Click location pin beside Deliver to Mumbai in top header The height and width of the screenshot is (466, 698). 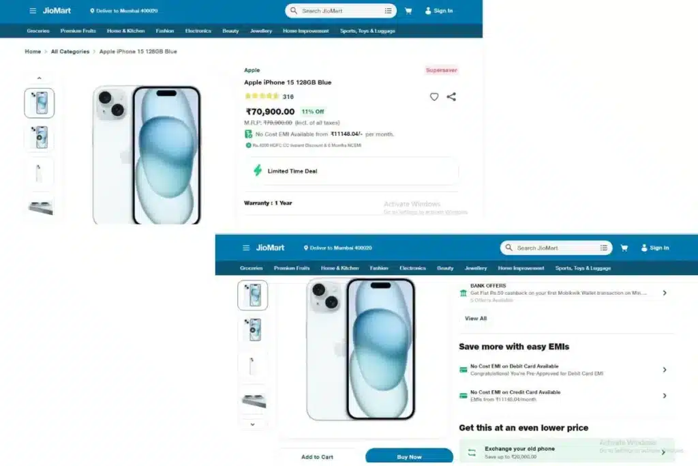(92, 11)
